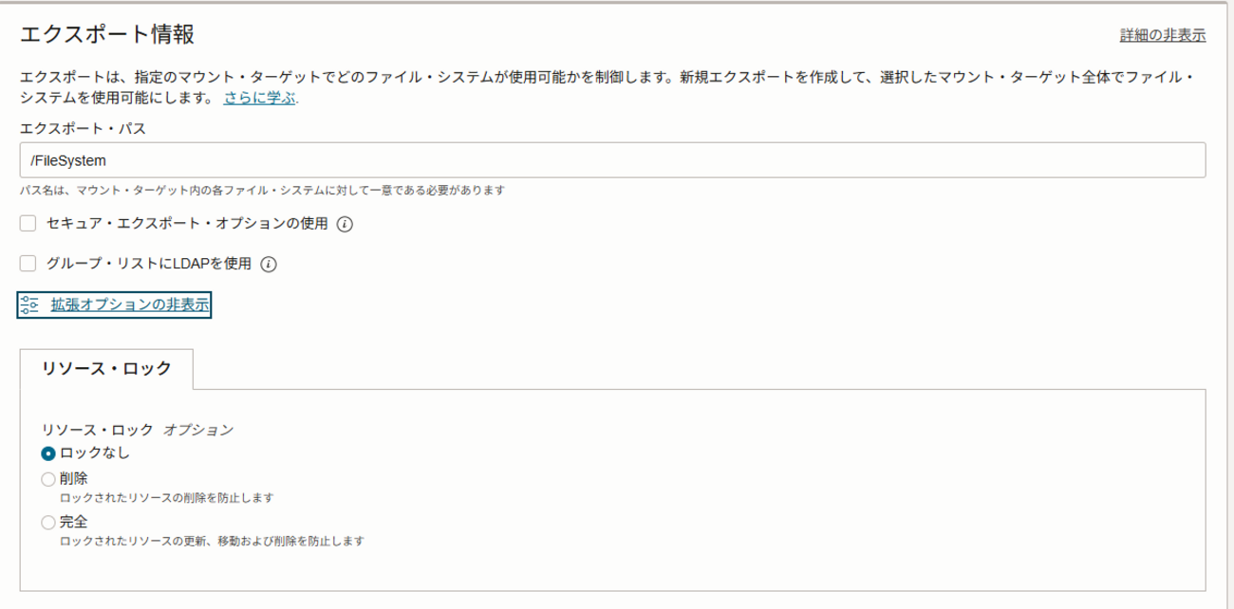
Task: Click the セキュア・エクスポート・オプションの使用 label text
Action: 187,224
